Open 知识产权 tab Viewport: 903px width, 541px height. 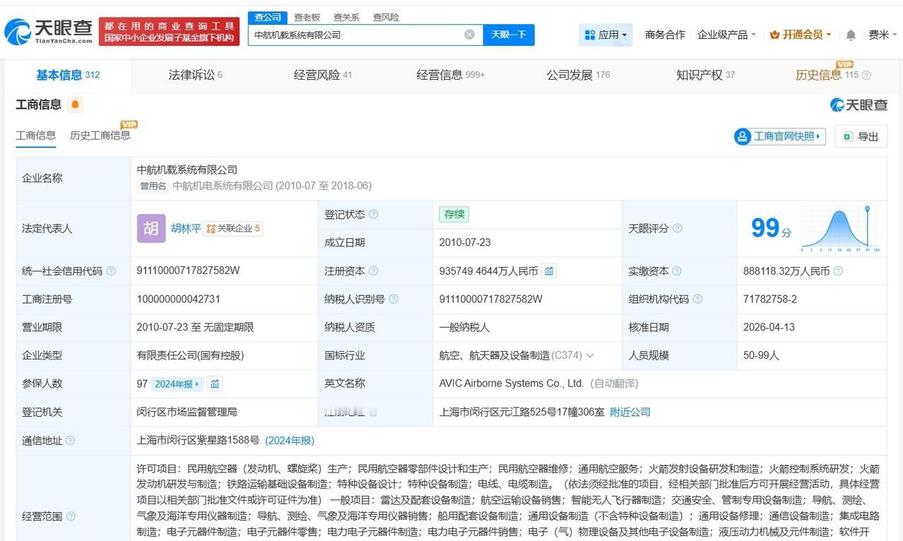point(705,75)
